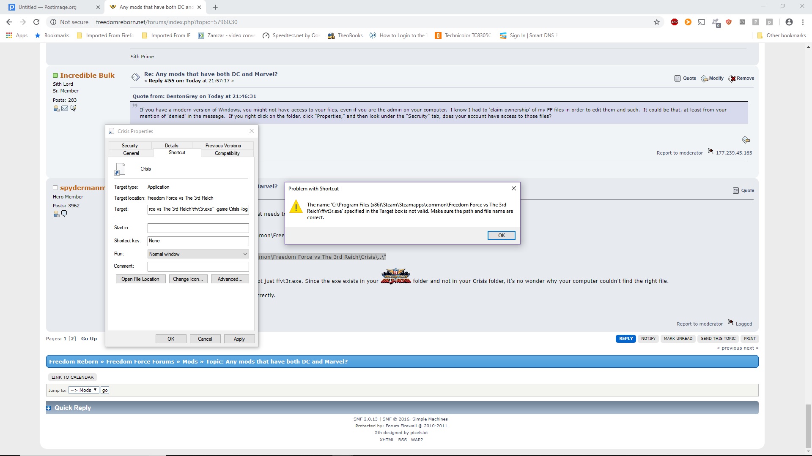The height and width of the screenshot is (456, 812).
Task: Close the Postimage.org tab
Action: tap(98, 7)
